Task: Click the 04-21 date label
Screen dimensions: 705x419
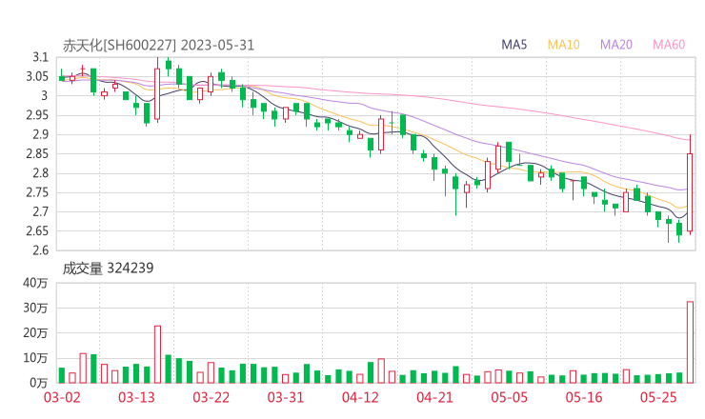Action: click(434, 397)
